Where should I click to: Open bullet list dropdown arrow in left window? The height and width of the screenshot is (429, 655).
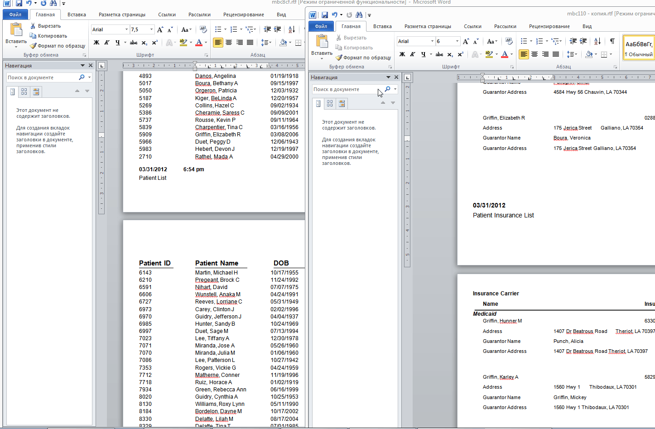point(226,29)
